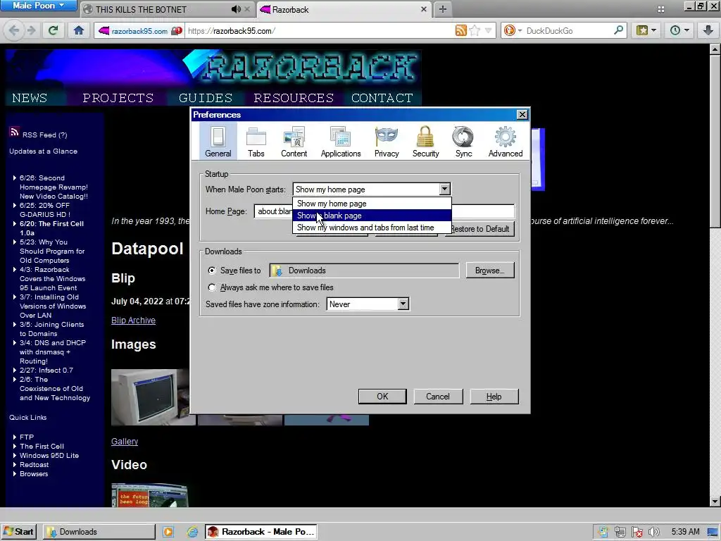The width and height of the screenshot is (721, 541).
Task: Open the bookmarks menu toolbar button
Action: click(x=646, y=31)
